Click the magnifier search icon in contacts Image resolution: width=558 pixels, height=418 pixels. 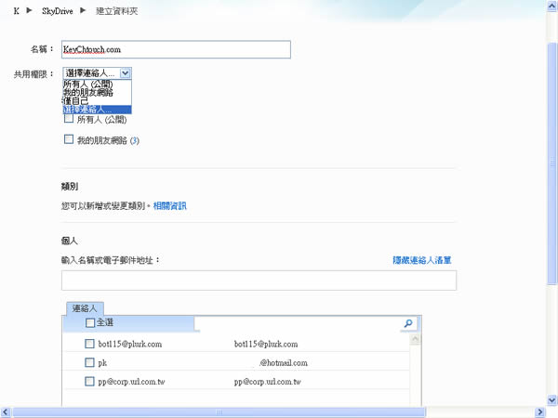pyautogui.click(x=408, y=323)
